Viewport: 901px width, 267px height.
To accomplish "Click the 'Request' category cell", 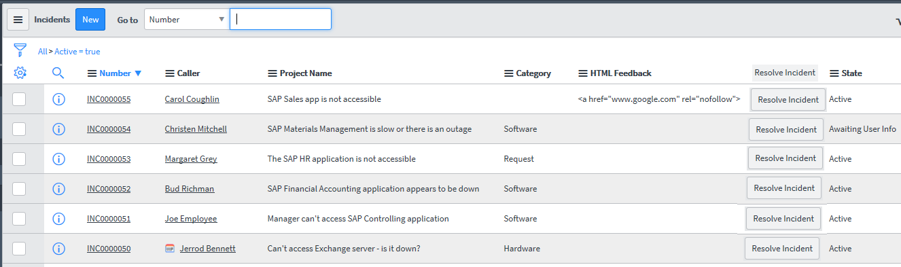I will coord(518,159).
